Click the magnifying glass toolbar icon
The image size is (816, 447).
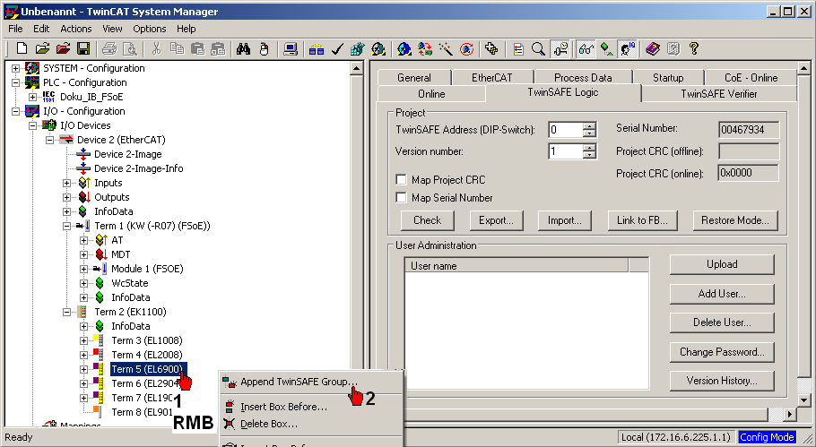click(539, 49)
